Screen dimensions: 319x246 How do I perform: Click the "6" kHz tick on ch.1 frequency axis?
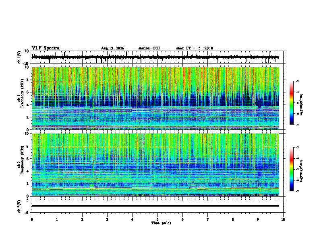(x=28, y=92)
